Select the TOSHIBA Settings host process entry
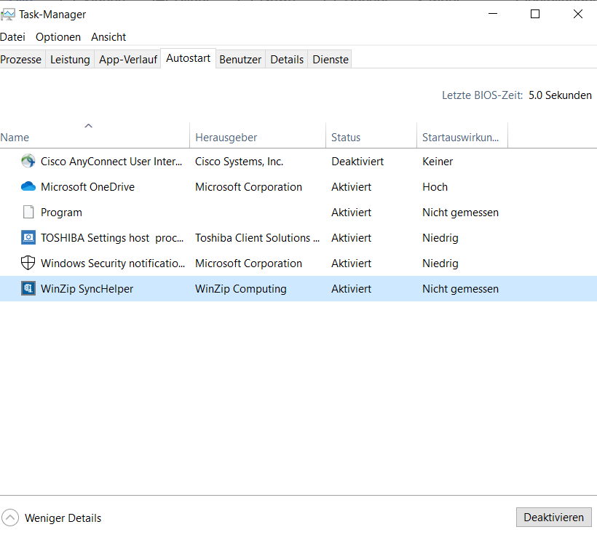 click(x=298, y=237)
